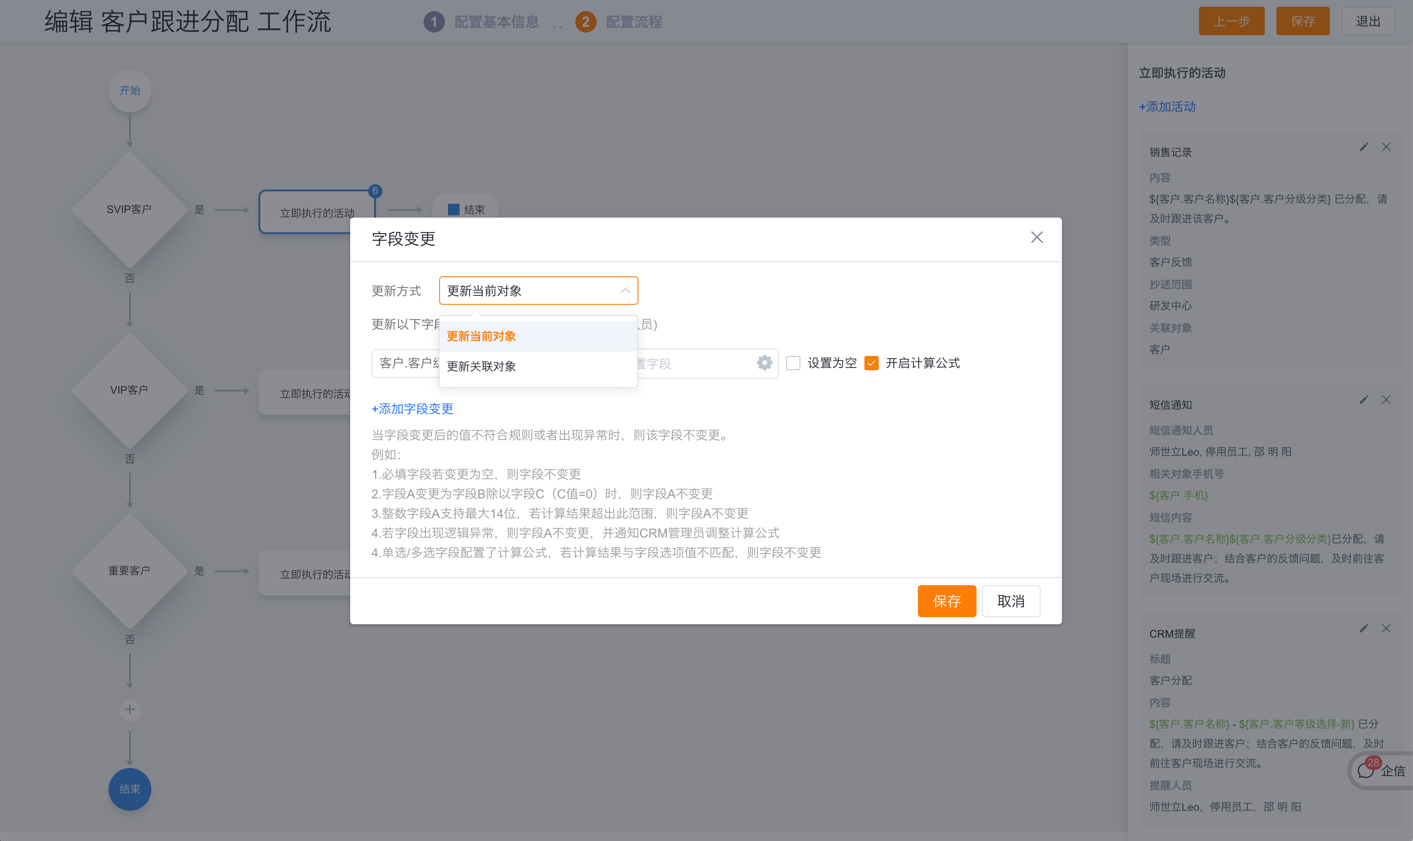
Task: Click 取消 button to discard changes
Action: (1011, 601)
